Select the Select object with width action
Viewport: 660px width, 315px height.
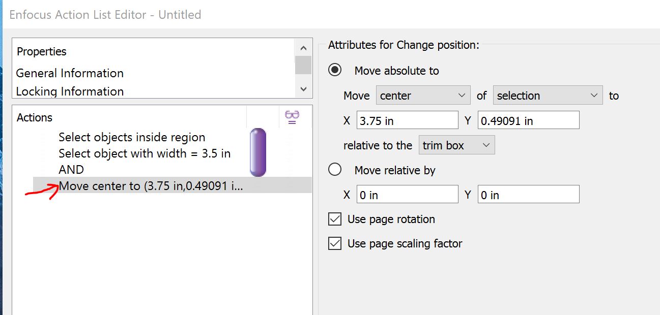tap(145, 153)
